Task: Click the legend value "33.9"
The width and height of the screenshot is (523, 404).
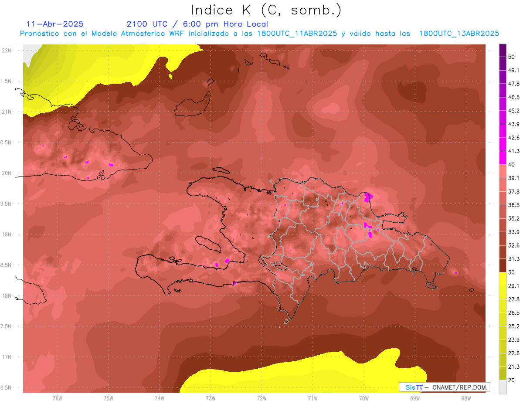Action: point(513,232)
